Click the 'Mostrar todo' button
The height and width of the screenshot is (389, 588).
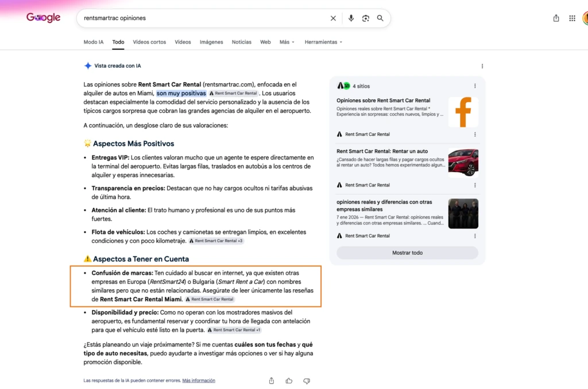[x=407, y=253]
